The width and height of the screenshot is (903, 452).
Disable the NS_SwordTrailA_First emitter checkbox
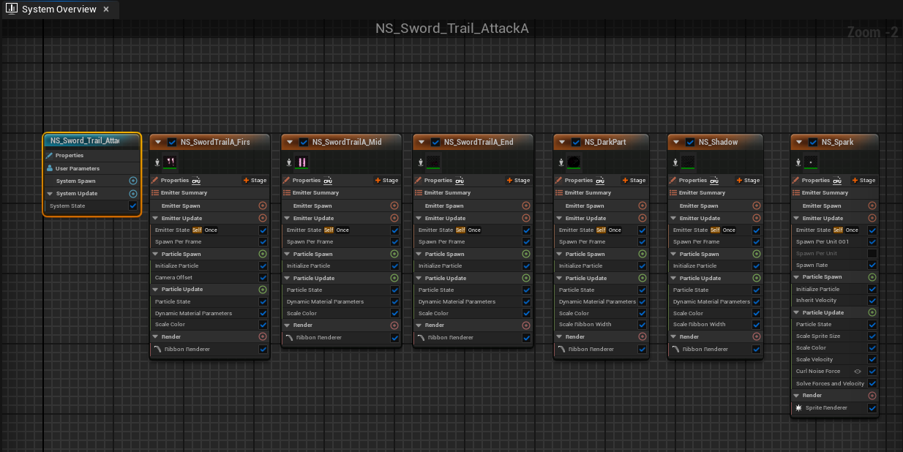coord(172,142)
